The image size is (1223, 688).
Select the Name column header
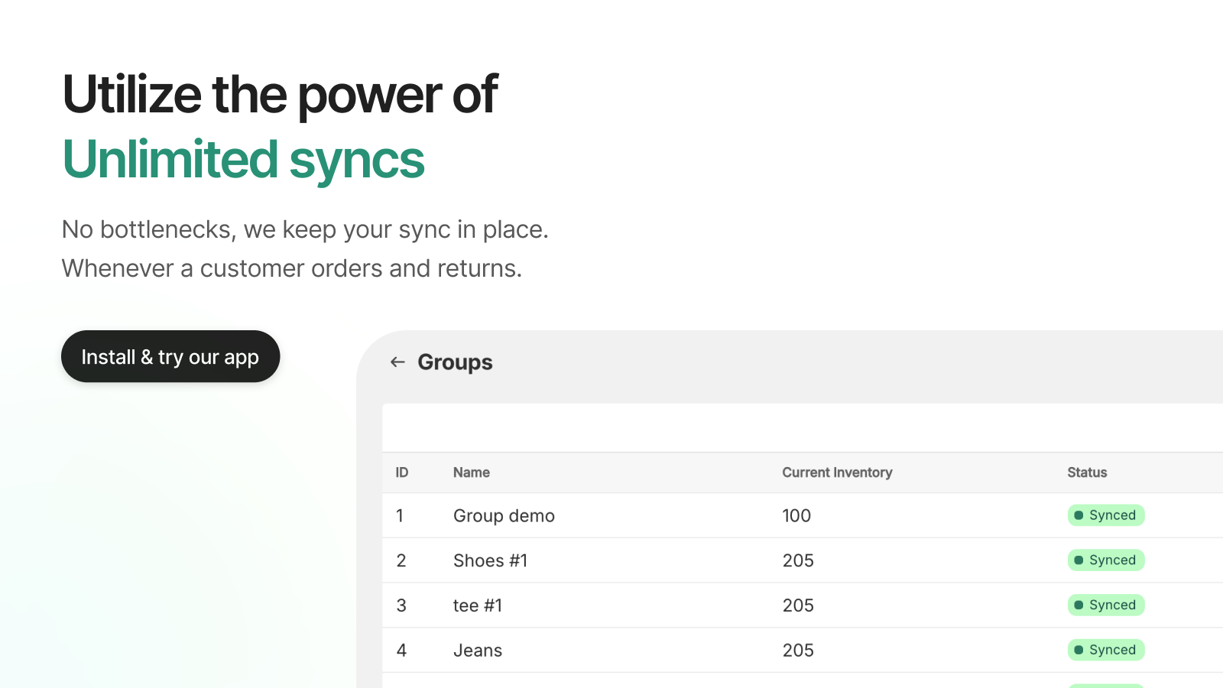click(472, 472)
